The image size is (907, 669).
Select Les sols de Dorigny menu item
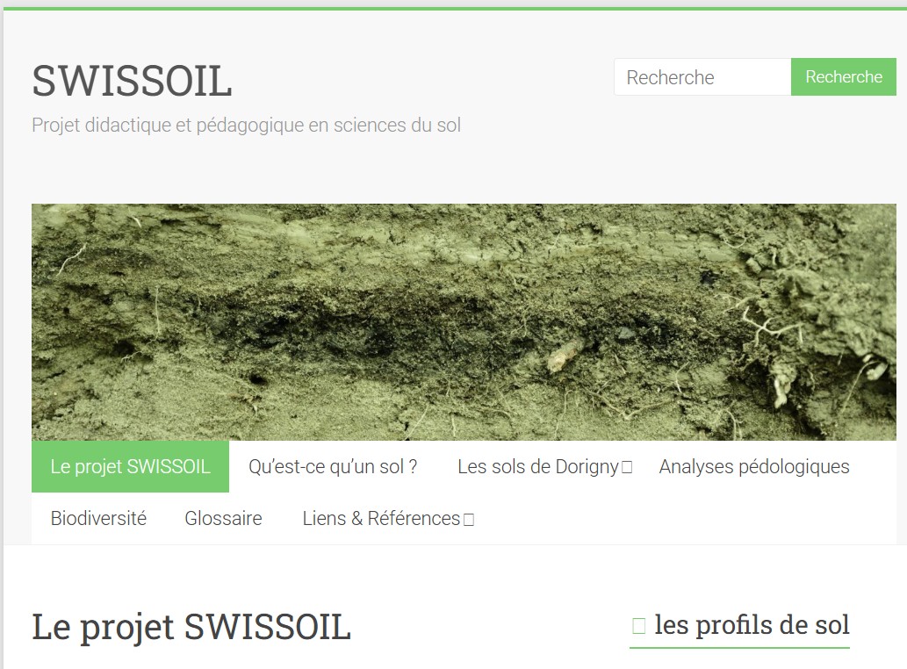click(538, 466)
